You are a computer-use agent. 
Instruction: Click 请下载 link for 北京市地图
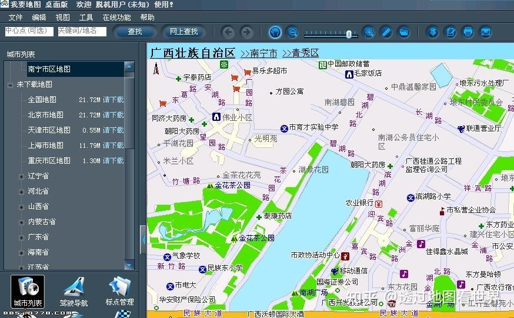click(x=114, y=115)
